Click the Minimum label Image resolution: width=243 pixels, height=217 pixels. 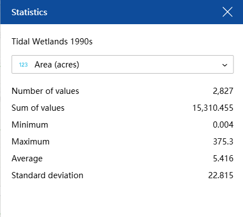pos(30,125)
